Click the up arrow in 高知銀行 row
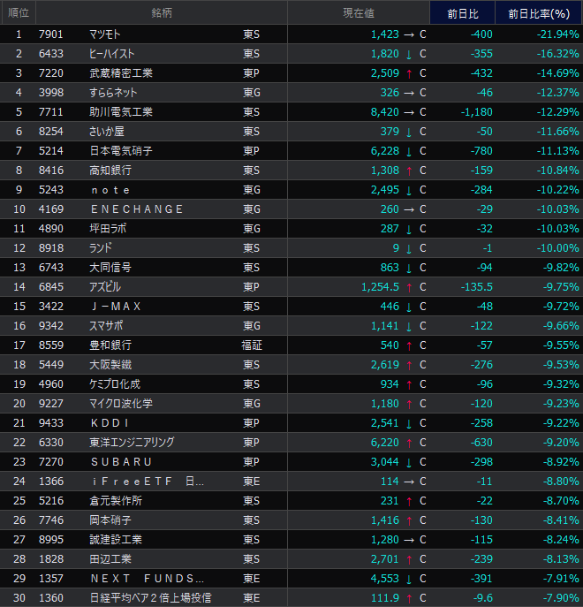The width and height of the screenshot is (583, 607). click(409, 171)
